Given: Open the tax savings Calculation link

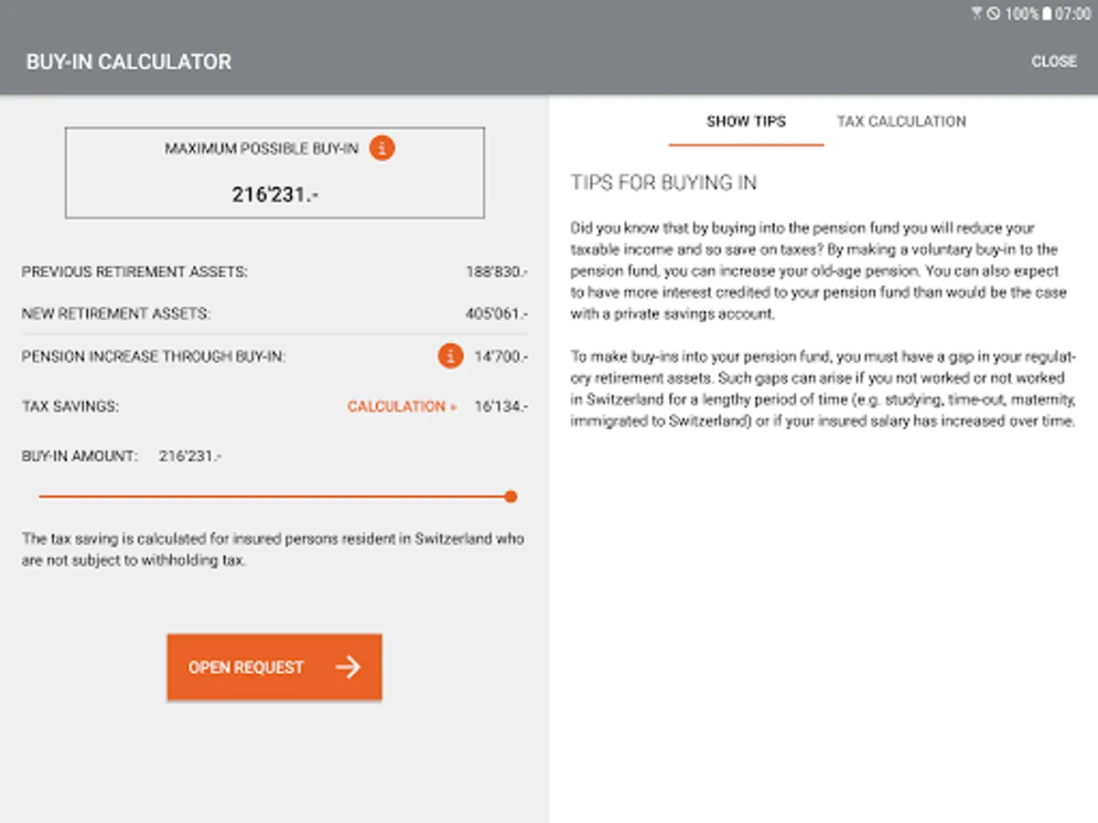Looking at the screenshot, I should click(402, 406).
